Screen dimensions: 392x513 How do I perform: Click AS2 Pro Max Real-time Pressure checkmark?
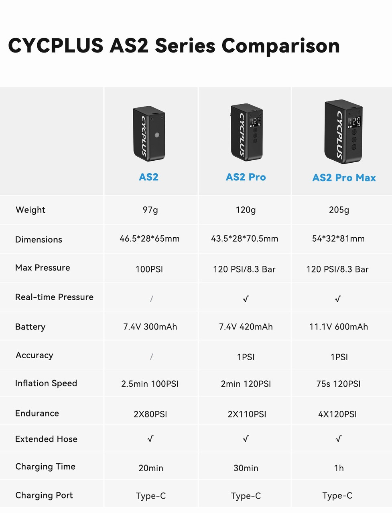click(x=338, y=299)
